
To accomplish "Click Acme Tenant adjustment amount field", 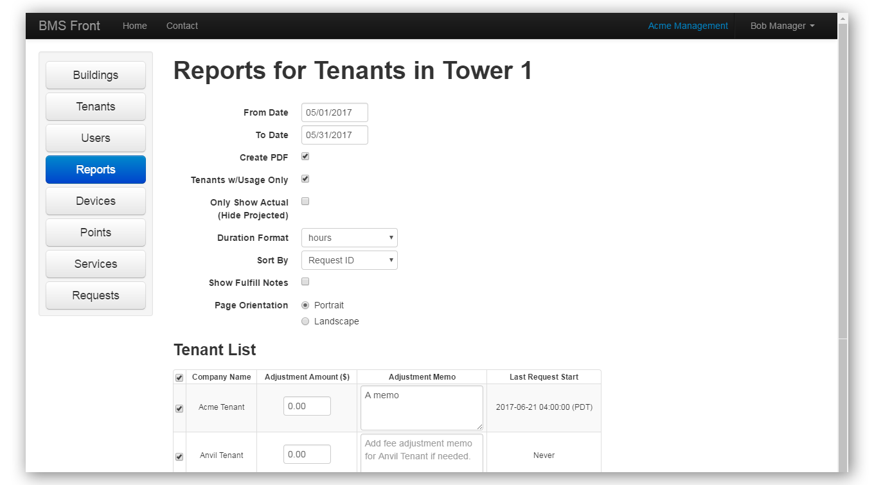I will 307,406.
